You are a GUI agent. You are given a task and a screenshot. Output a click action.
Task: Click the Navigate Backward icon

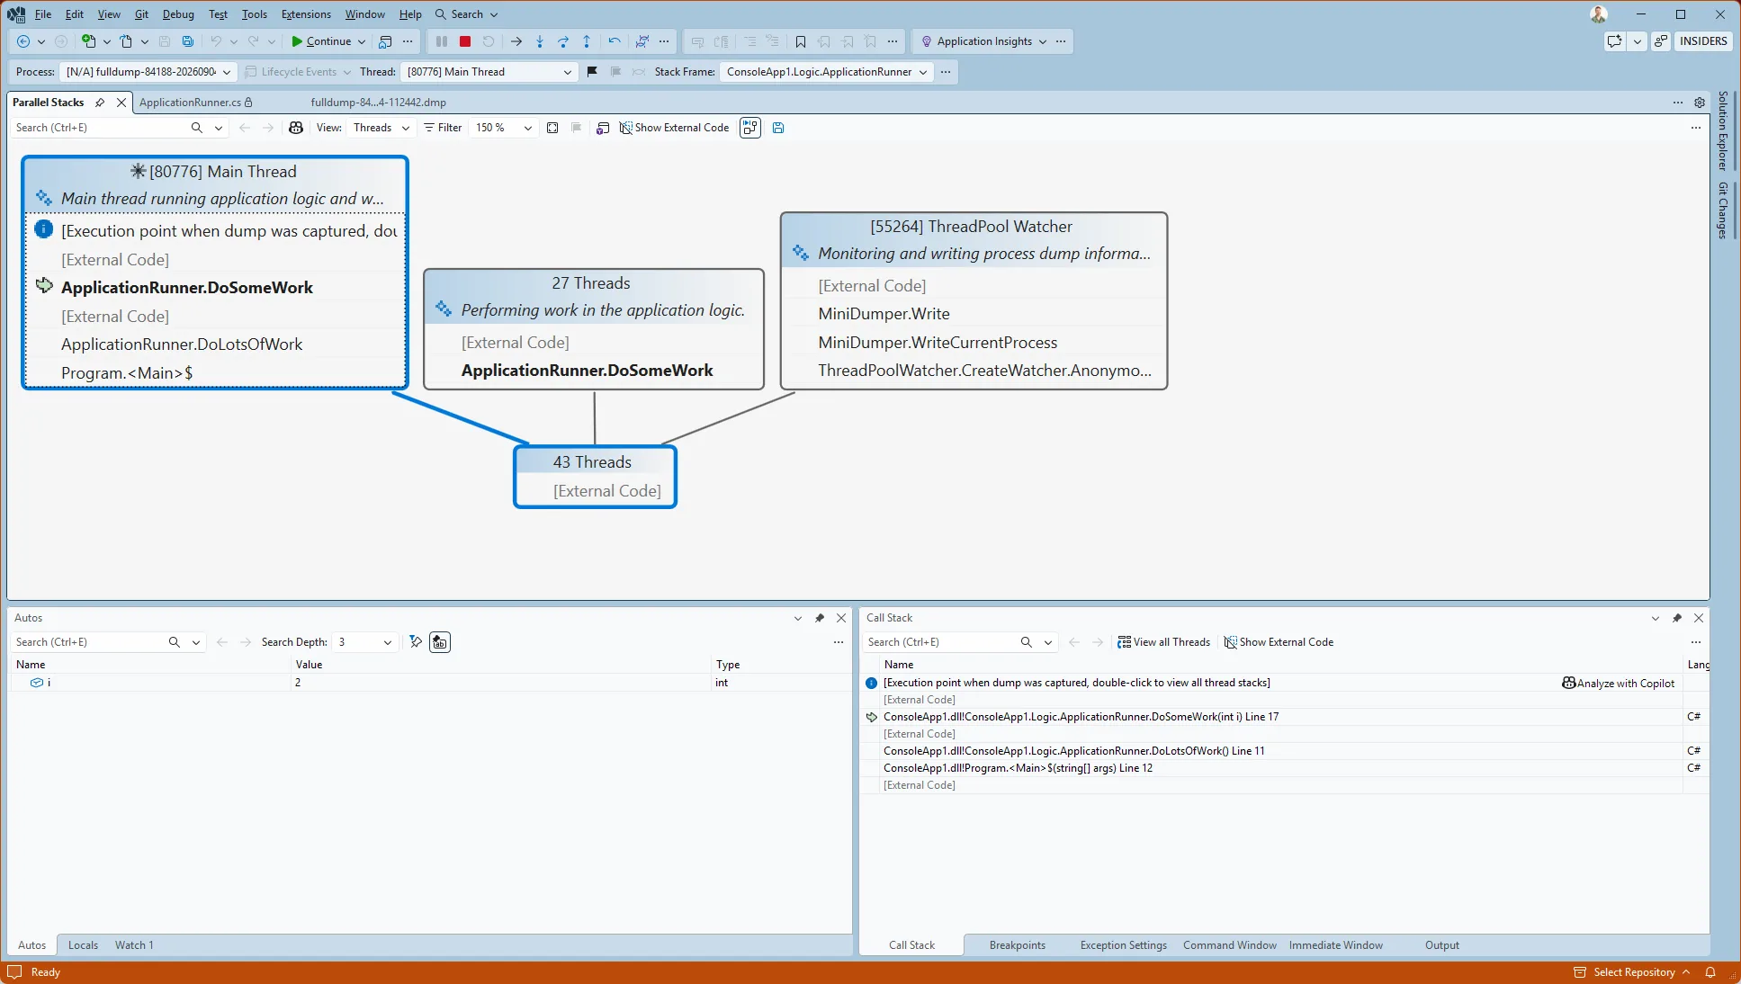tap(23, 41)
